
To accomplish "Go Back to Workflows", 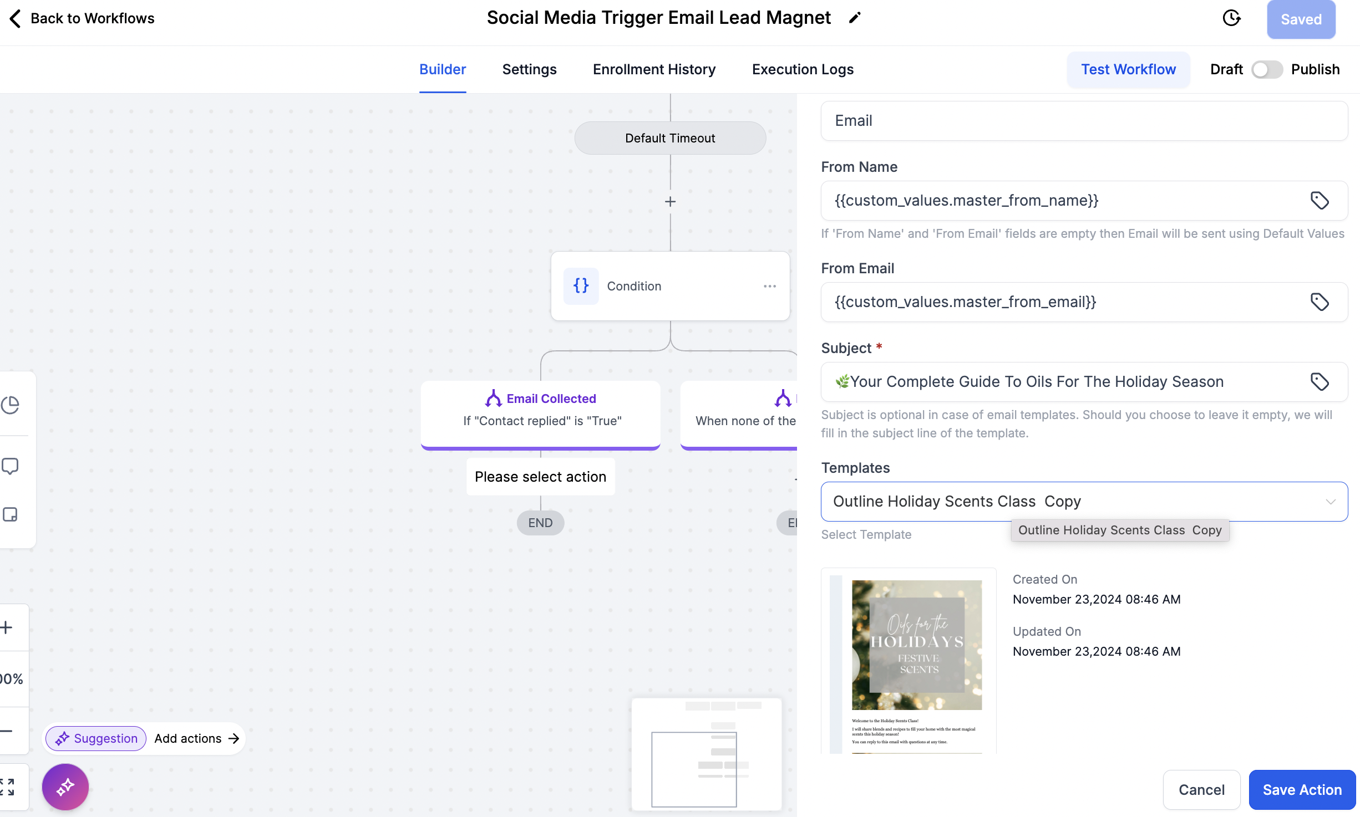I will pos(82,18).
